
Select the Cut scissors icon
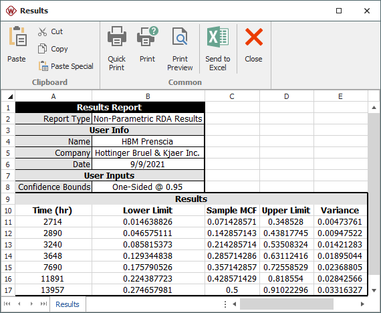43,31
